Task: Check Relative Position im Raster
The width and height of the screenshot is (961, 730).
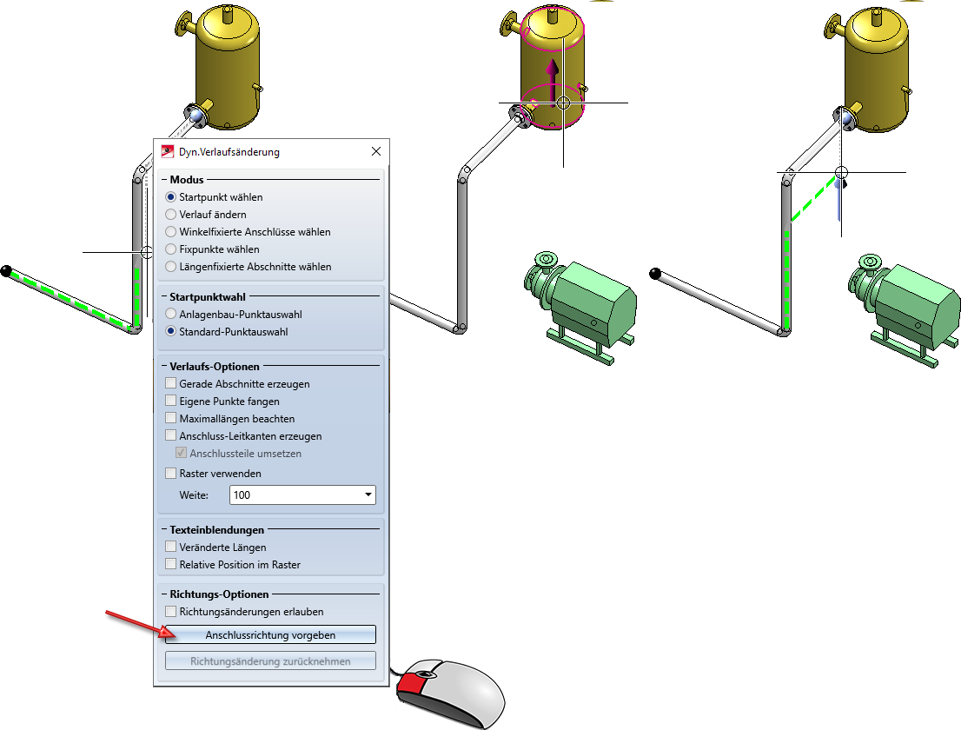Action: [171, 565]
